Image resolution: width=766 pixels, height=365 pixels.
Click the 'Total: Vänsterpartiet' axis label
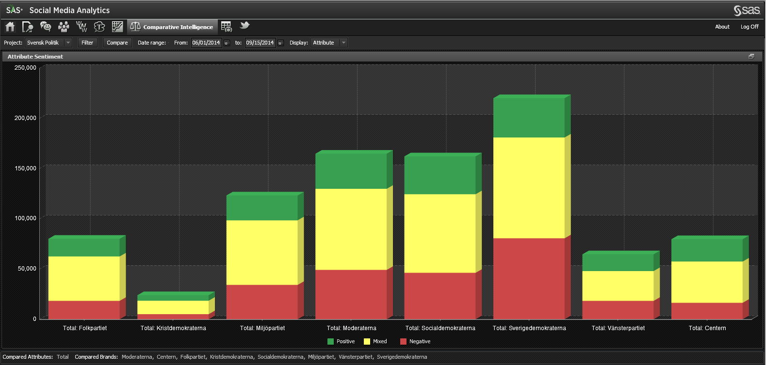coord(619,328)
